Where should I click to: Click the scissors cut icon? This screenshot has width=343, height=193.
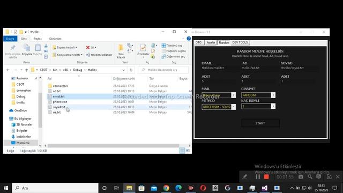[46, 46]
